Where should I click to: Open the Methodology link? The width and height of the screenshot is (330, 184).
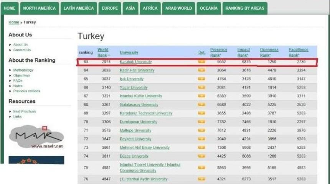coord(23,70)
